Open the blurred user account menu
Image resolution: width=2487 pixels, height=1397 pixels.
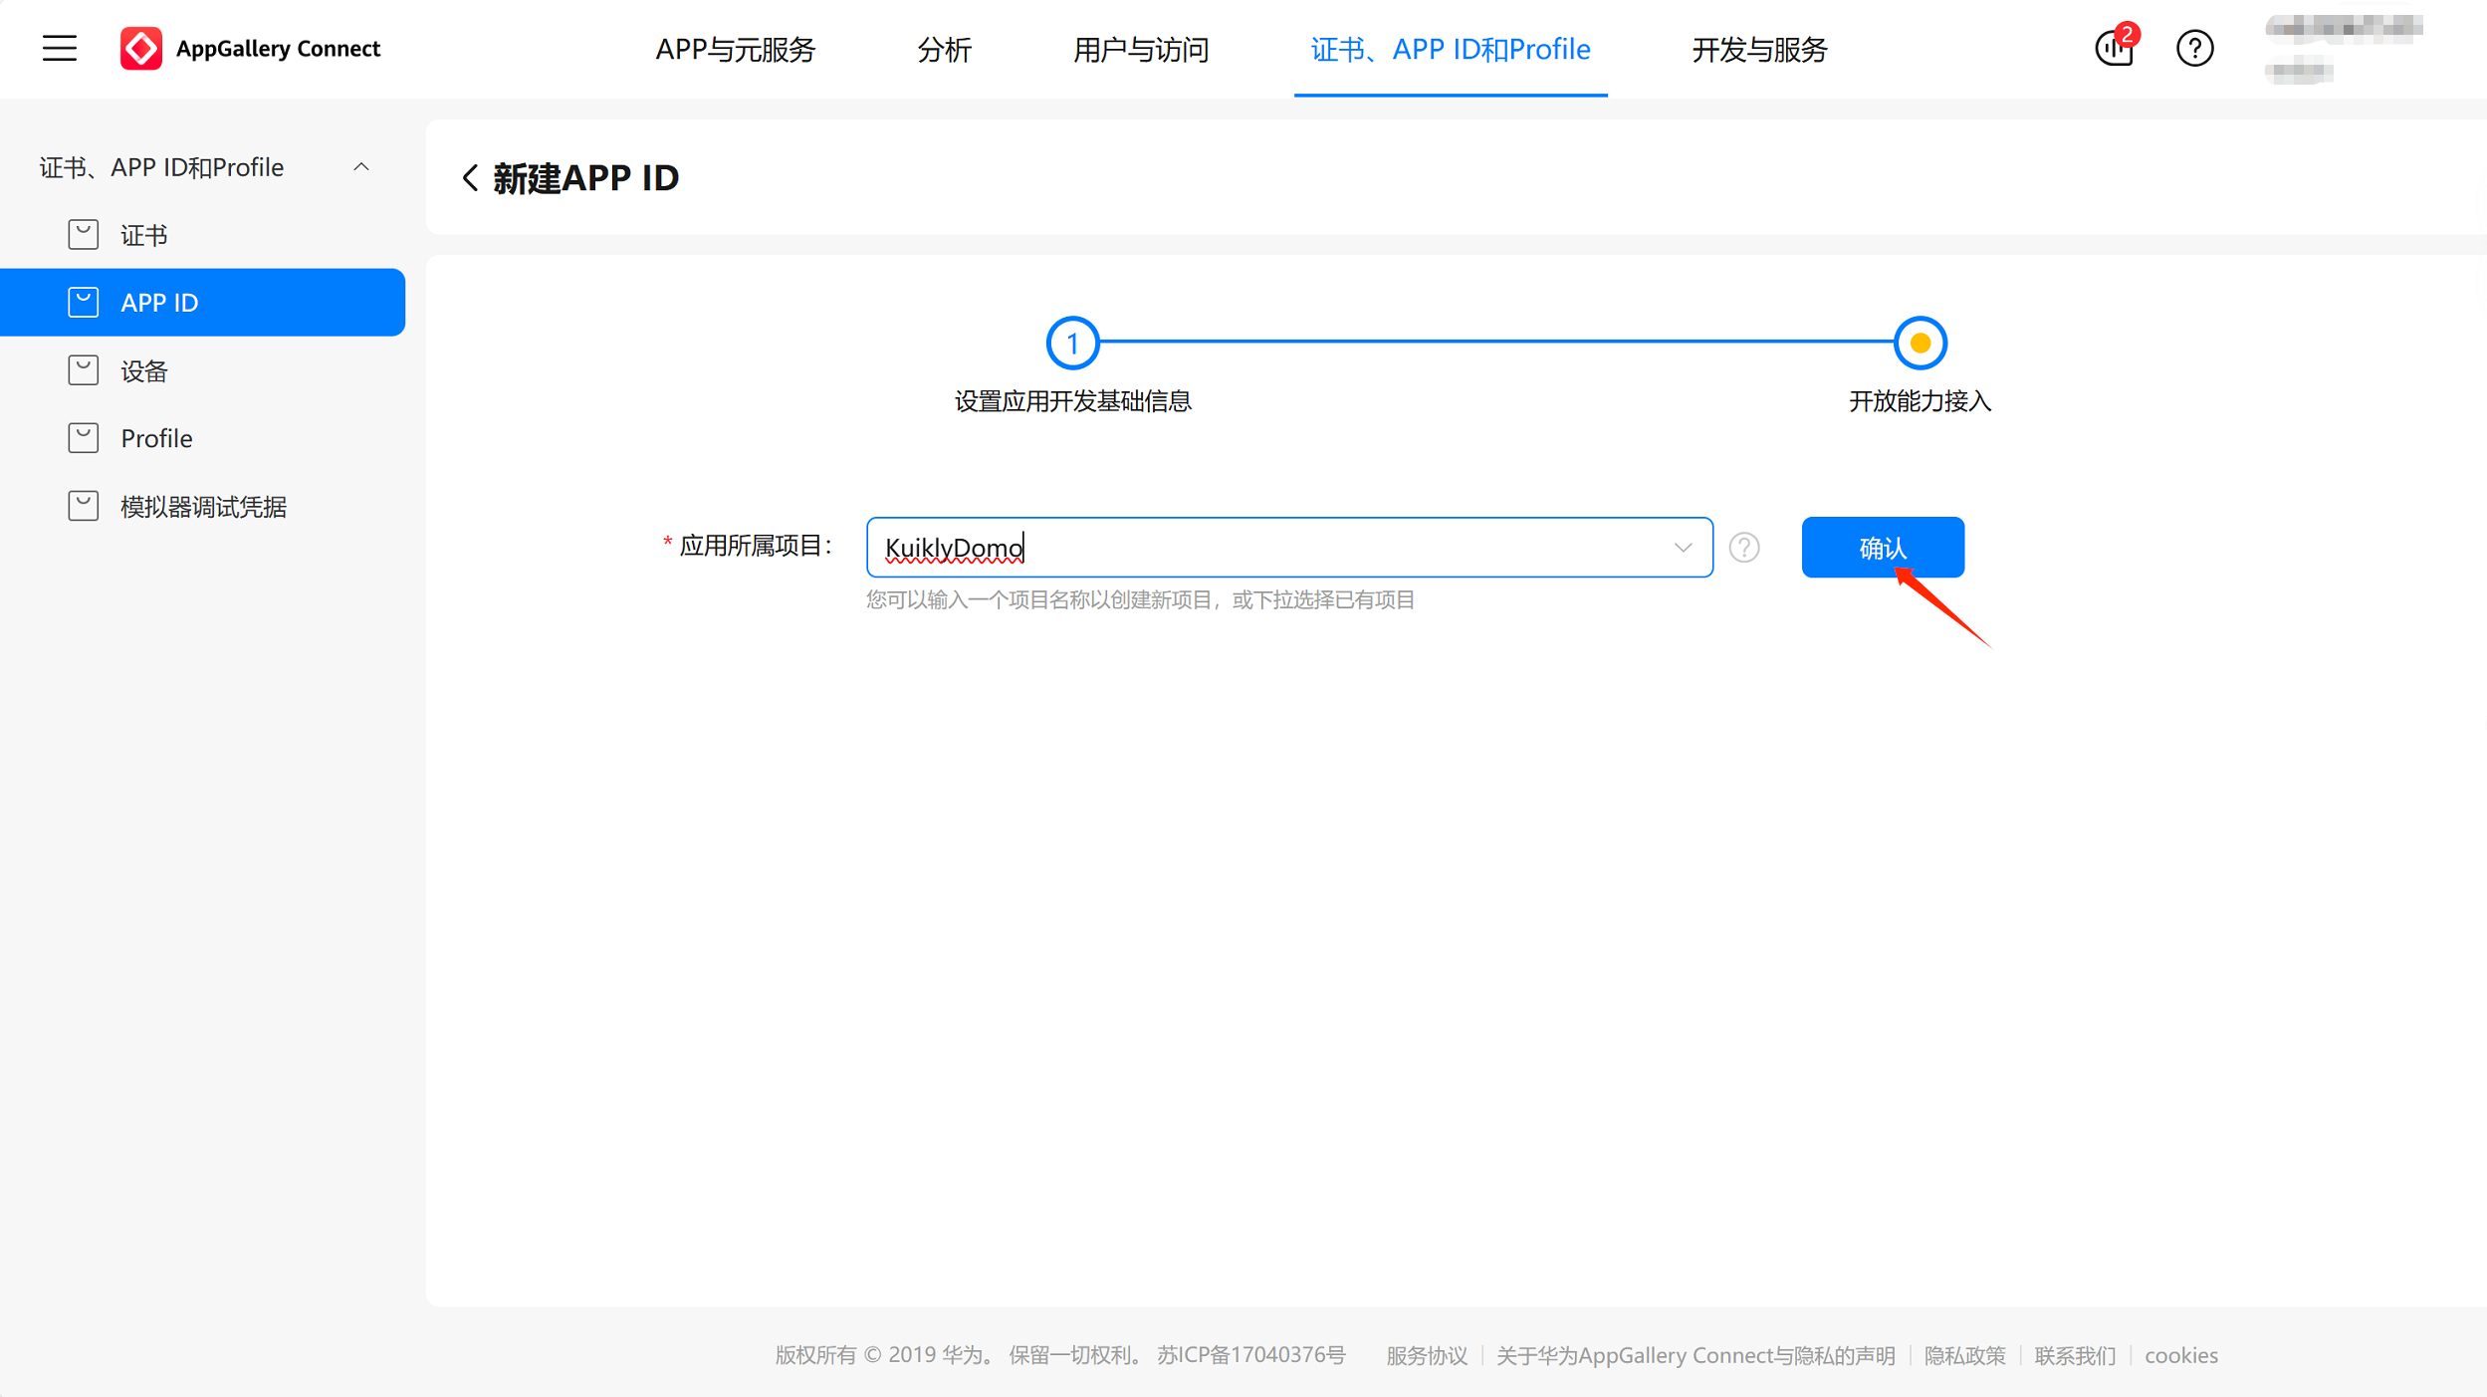(x=2342, y=48)
